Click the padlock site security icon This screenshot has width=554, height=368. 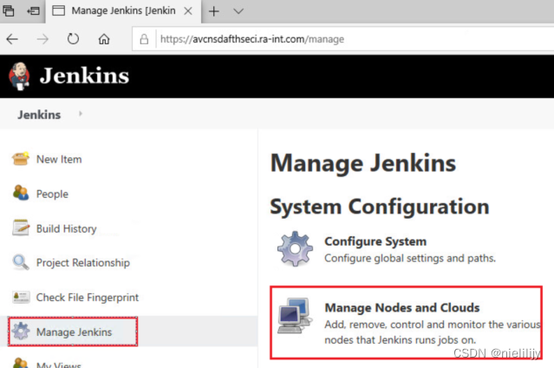pos(144,39)
